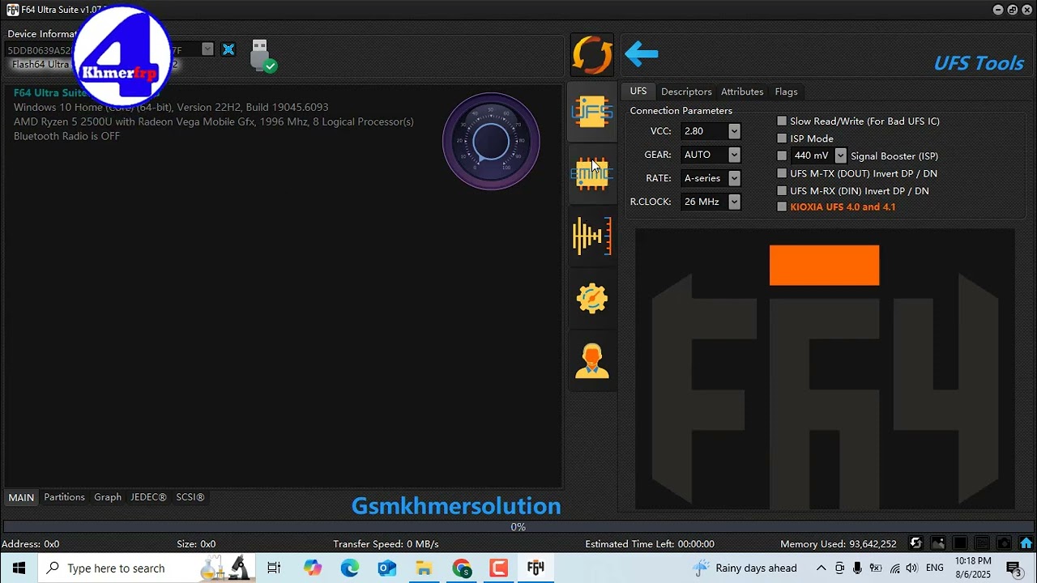The image size is (1037, 583).
Task: Click the orange refresh arrows icon
Action: click(x=592, y=55)
